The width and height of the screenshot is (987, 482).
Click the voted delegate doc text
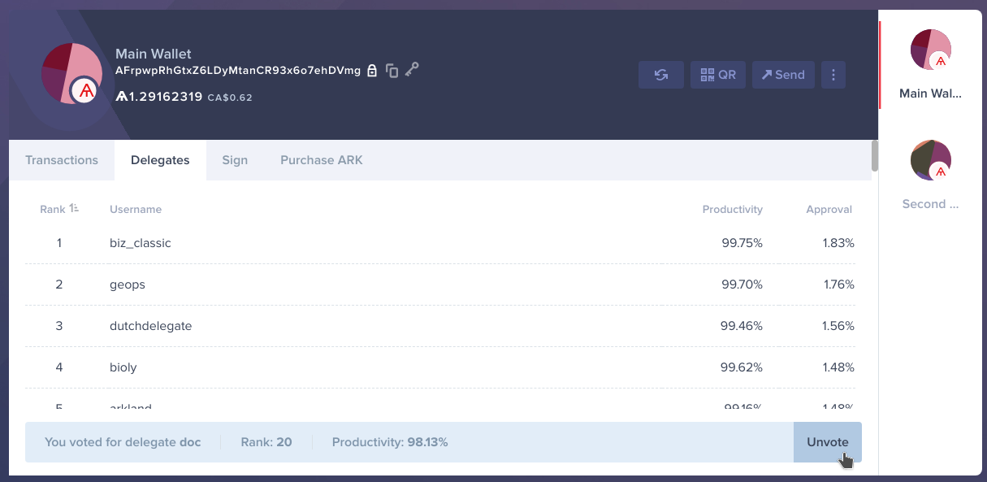(x=122, y=442)
